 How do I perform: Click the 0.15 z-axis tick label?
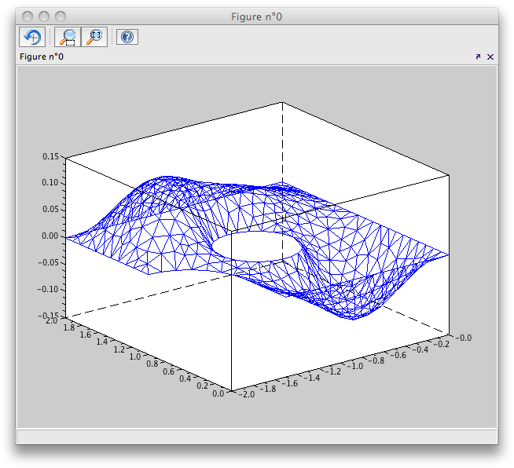coord(51,156)
